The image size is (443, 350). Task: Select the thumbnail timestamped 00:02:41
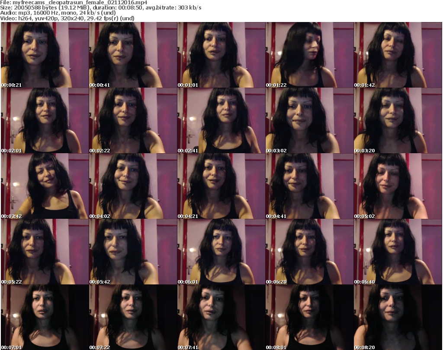pos(221,120)
